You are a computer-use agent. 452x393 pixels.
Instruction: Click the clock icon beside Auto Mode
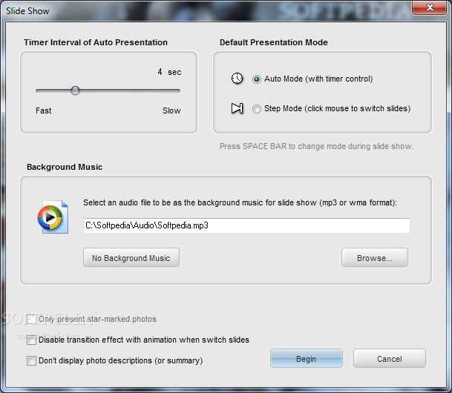click(237, 79)
